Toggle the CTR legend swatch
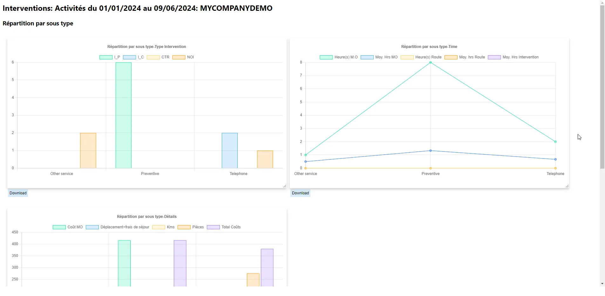 153,57
